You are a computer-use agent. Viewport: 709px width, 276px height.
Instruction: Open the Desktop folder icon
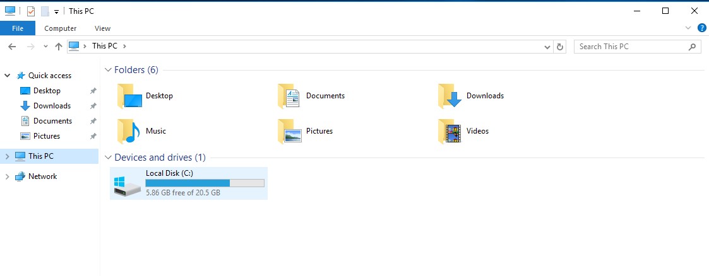(131, 96)
